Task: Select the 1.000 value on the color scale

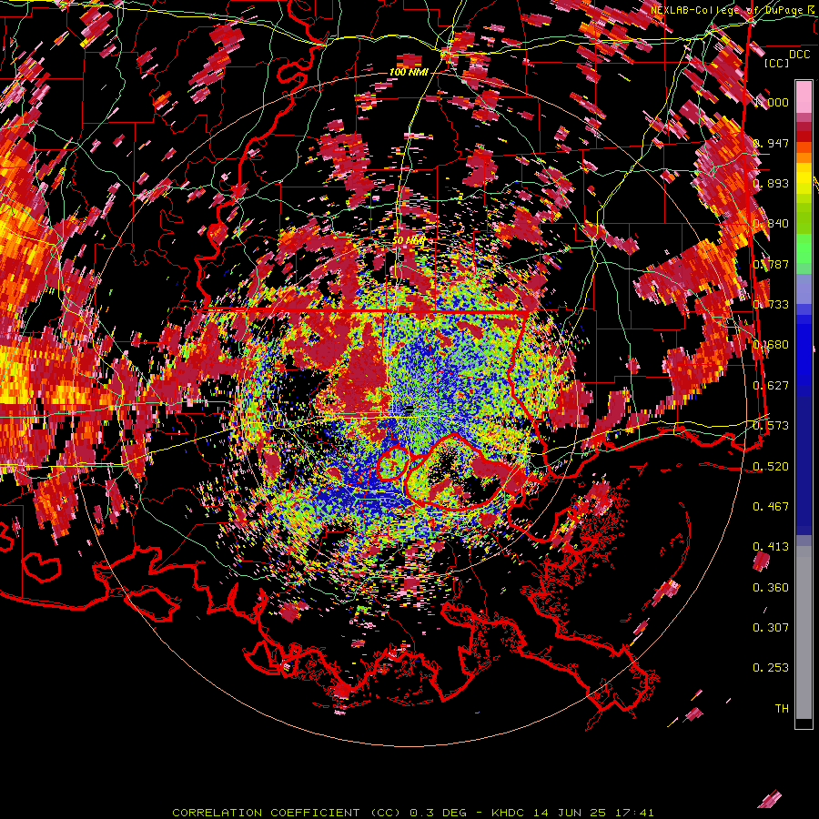Action: [x=772, y=102]
